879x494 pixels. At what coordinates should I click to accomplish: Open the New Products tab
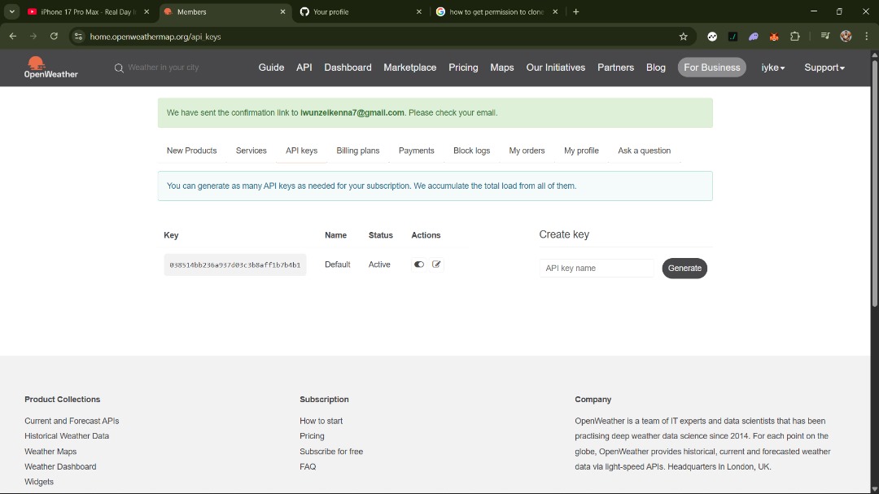coord(192,151)
